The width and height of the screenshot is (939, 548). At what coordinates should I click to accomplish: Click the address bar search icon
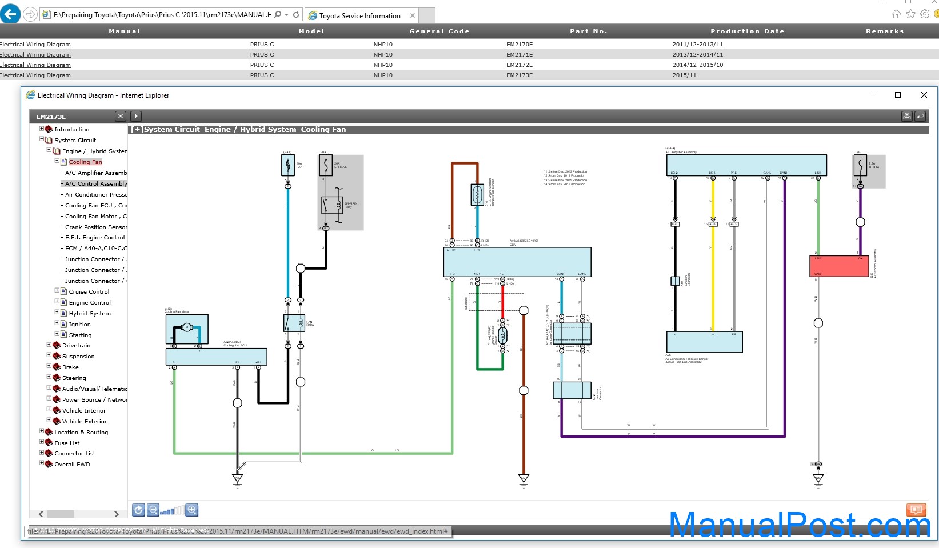click(x=278, y=15)
